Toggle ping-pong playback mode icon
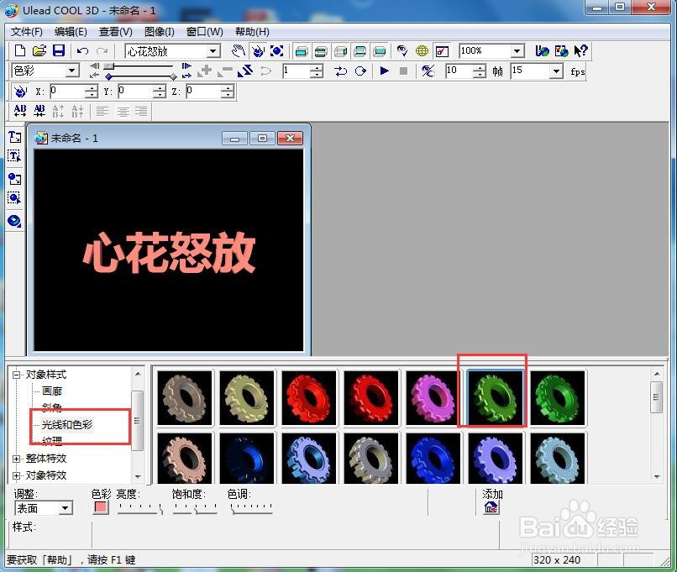 click(341, 71)
